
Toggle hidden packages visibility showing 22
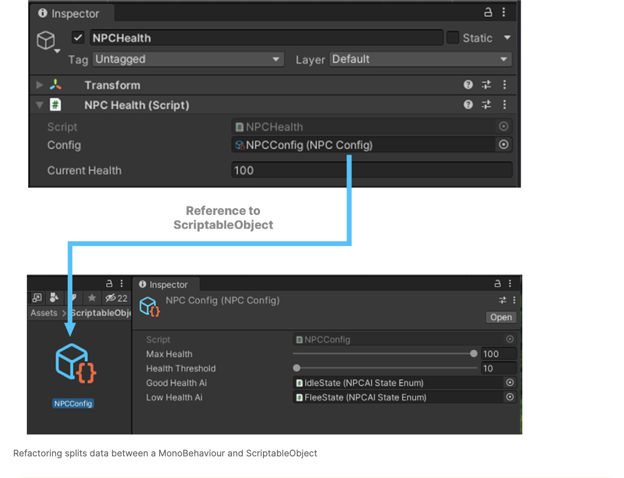click(116, 298)
